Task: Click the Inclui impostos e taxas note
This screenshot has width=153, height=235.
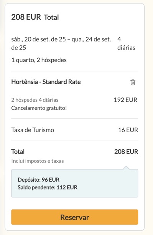Action: click(x=38, y=161)
